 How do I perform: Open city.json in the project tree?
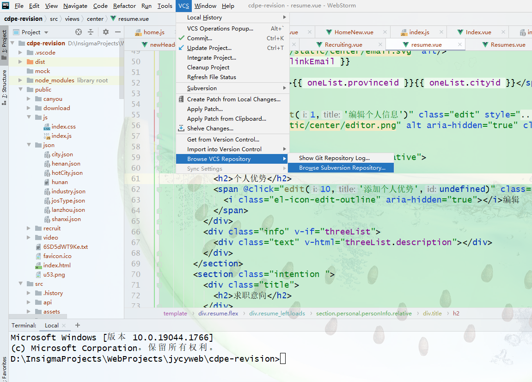point(62,154)
